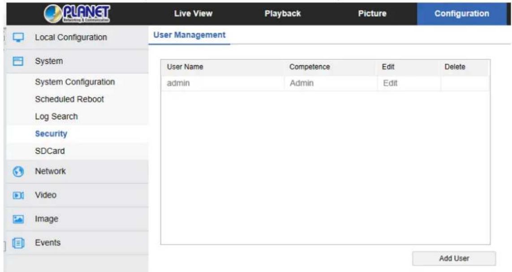
Task: Go to Log Search
Action: (56, 116)
